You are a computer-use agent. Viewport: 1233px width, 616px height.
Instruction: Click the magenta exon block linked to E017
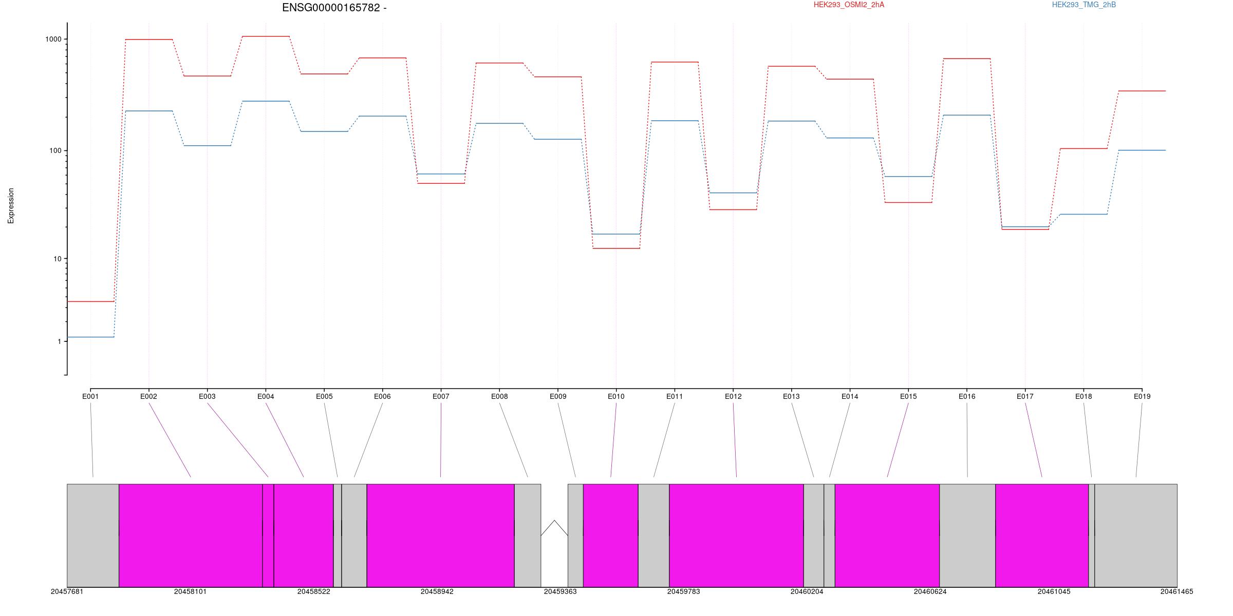coord(1042,535)
